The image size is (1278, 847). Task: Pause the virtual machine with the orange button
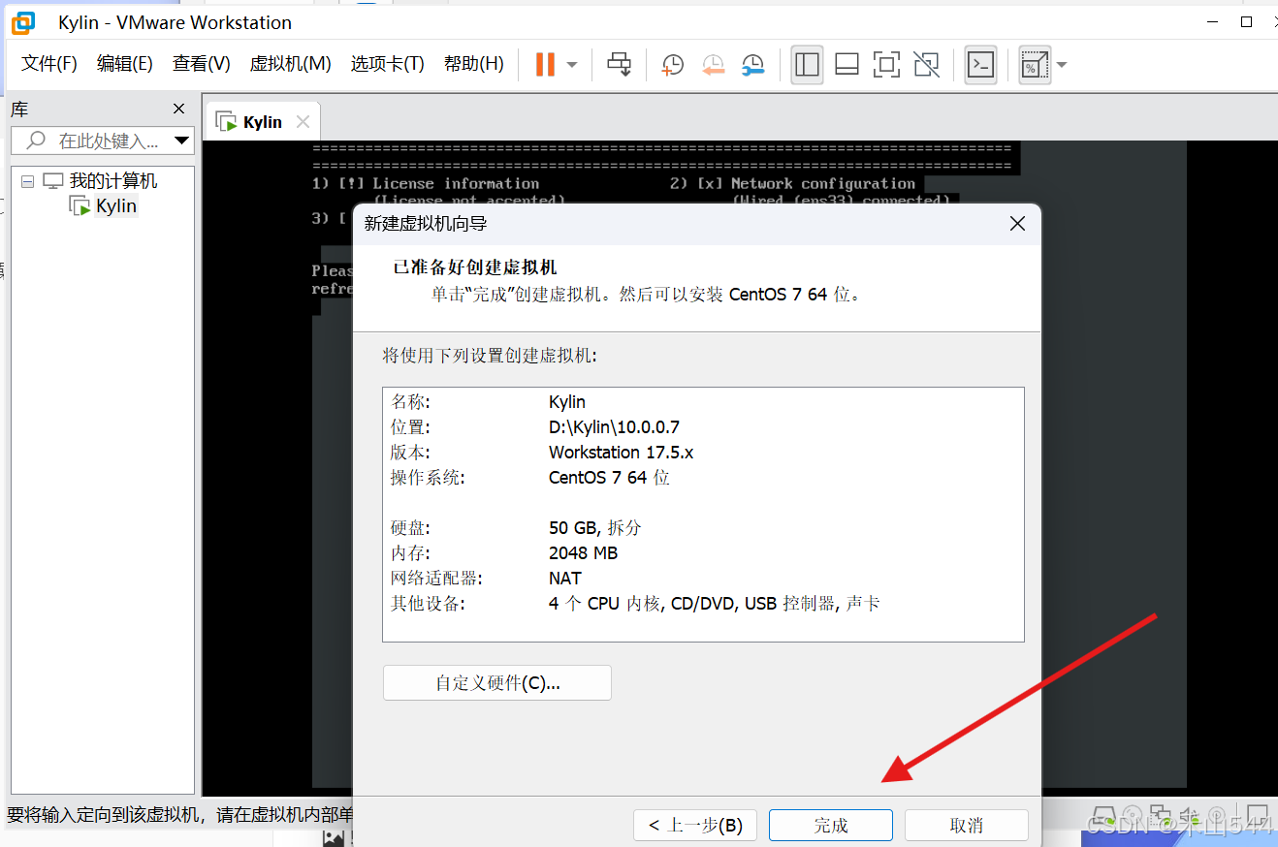tap(545, 65)
